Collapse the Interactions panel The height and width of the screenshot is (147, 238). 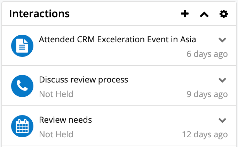(x=204, y=14)
